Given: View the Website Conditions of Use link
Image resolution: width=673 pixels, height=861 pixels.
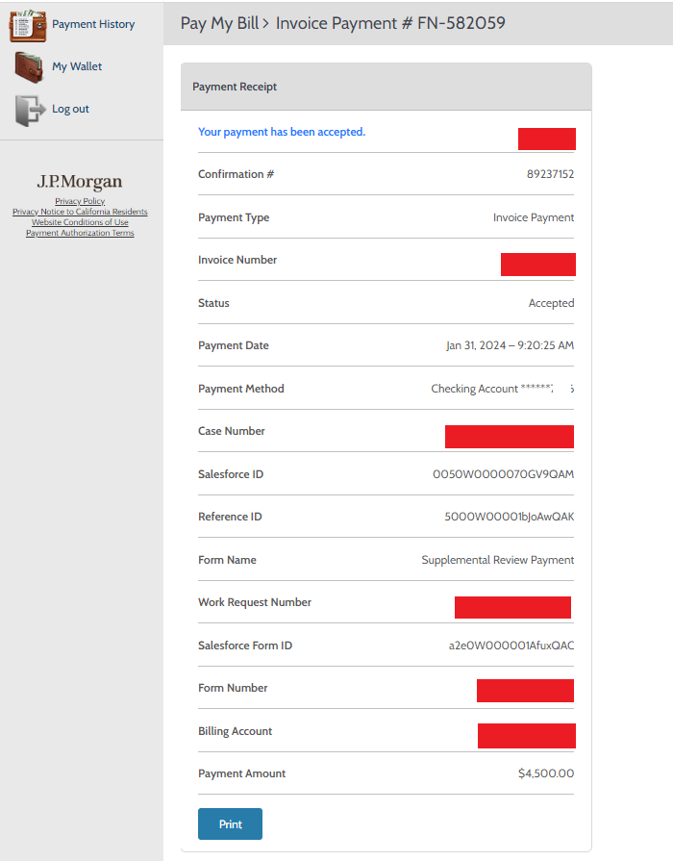Looking at the screenshot, I should pyautogui.click(x=80, y=222).
